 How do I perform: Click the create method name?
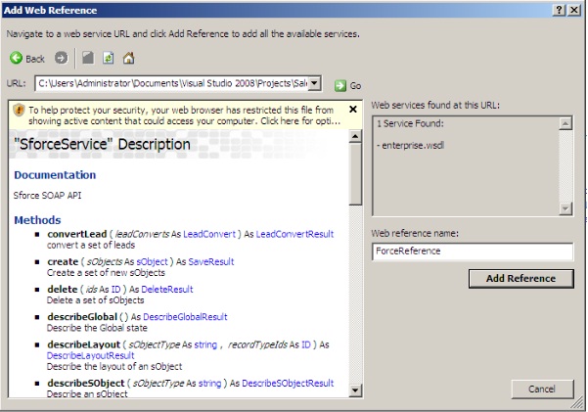coord(63,262)
